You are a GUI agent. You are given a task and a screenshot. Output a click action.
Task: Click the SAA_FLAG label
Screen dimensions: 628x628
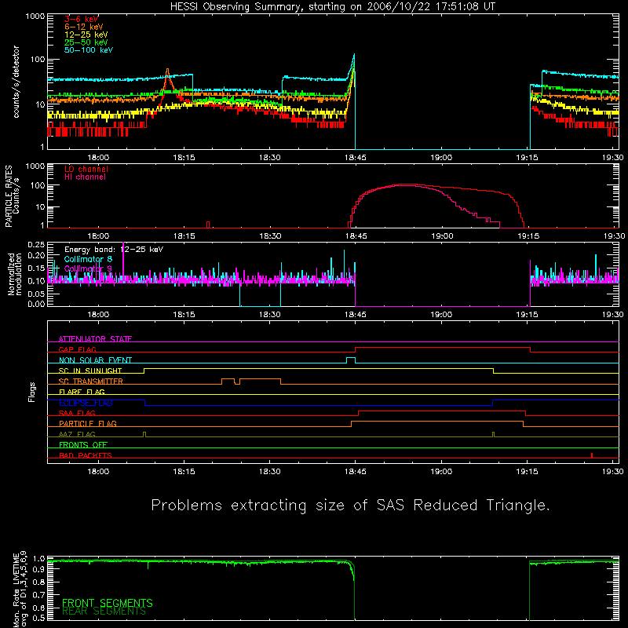(77, 413)
